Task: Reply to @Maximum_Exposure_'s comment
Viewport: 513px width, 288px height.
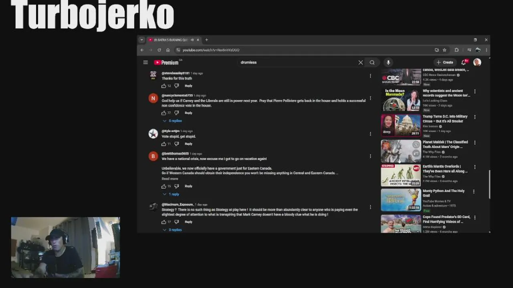Action: 188,222
